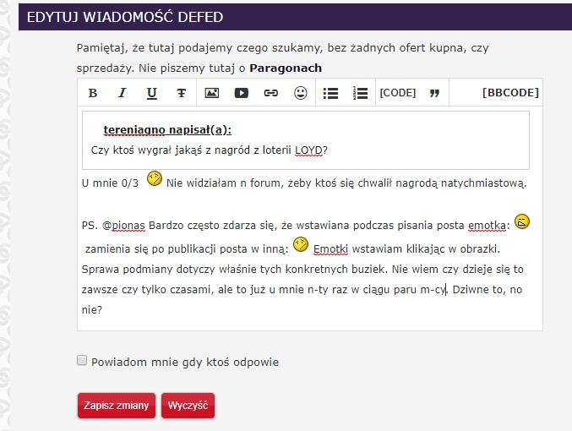Click the quoted 'tereniagno napisał(a):' header

(167, 129)
